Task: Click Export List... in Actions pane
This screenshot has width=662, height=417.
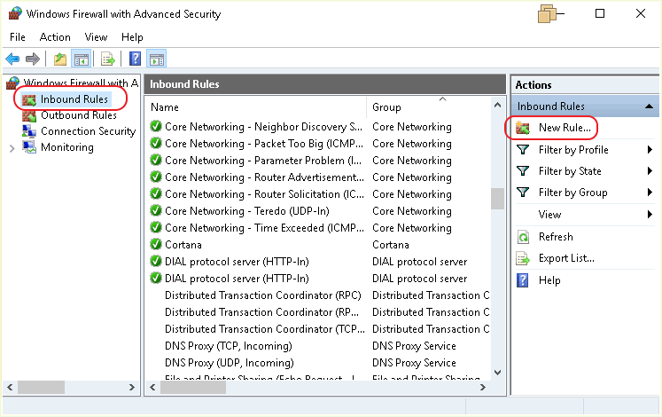Action: (x=566, y=258)
